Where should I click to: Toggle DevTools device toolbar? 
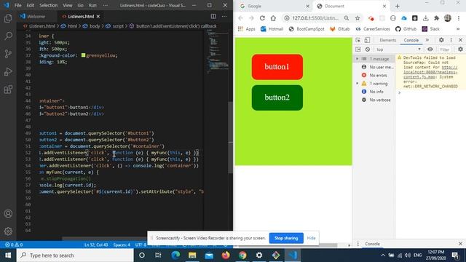click(x=367, y=40)
